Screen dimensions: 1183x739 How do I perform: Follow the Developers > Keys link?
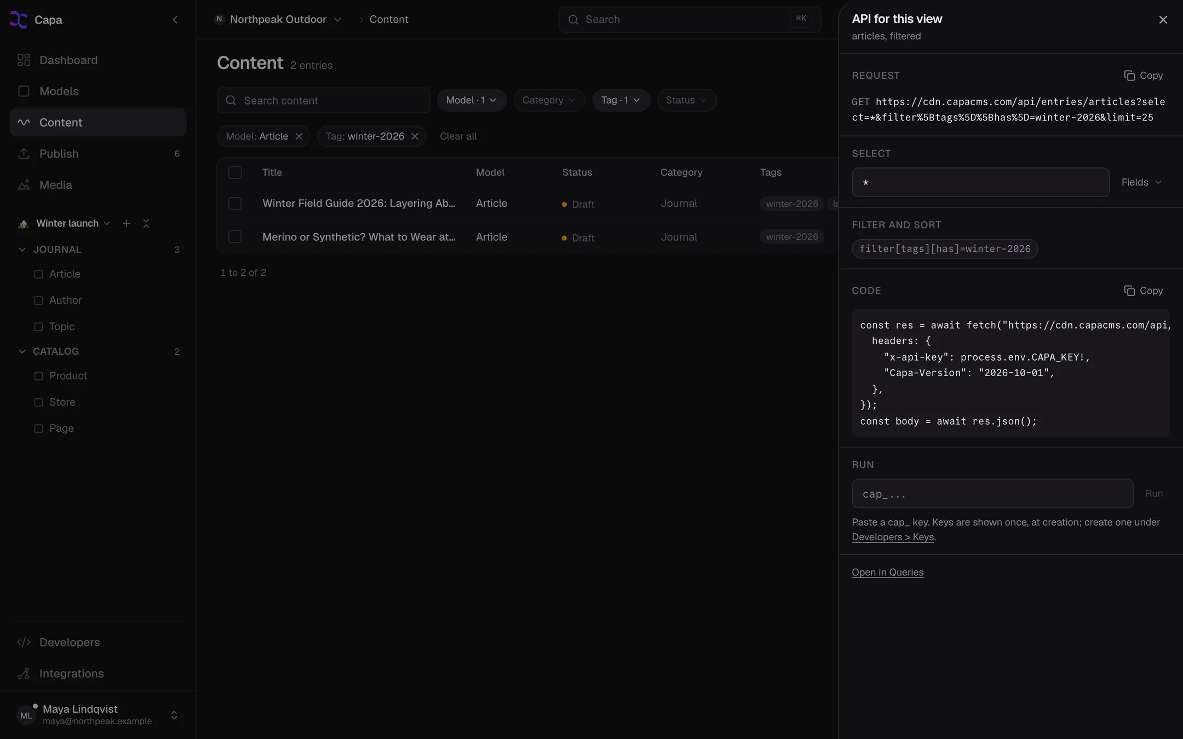pos(893,537)
